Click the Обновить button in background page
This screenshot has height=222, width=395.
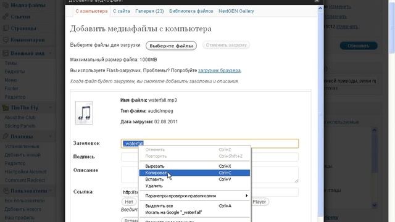tap(359, 46)
